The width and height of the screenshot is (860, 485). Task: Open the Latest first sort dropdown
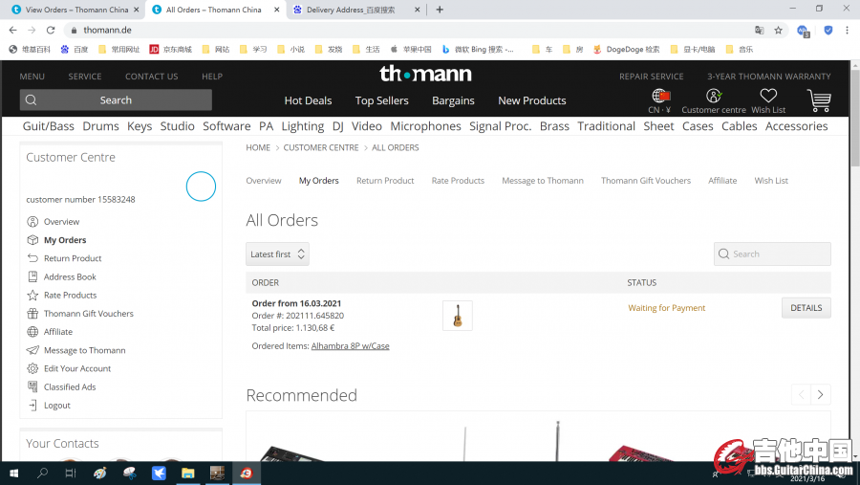(x=277, y=254)
